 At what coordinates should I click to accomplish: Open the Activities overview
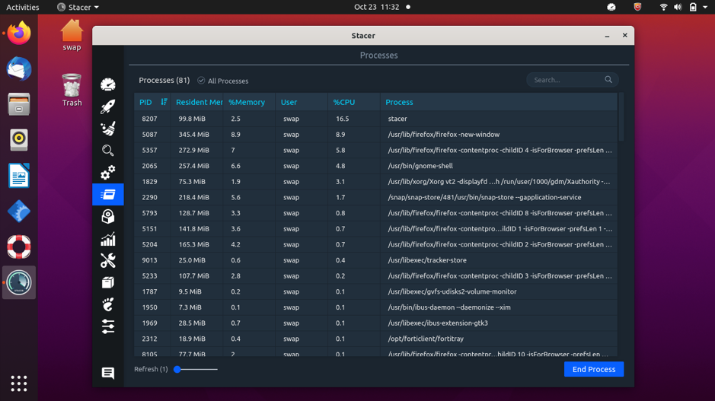tap(23, 7)
